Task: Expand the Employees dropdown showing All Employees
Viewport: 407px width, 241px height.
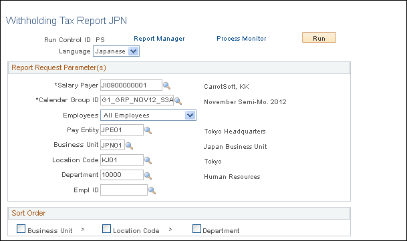Action: click(148, 115)
